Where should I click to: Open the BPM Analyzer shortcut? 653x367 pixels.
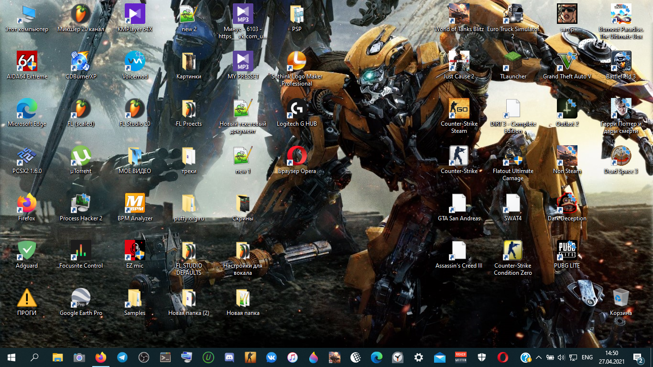(x=134, y=204)
